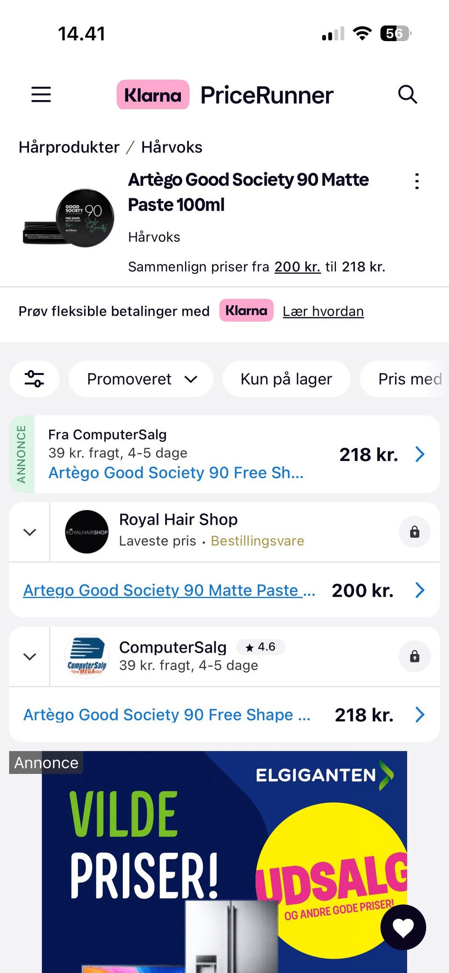
Task: Open the filter sliders icon
Action: (34, 379)
